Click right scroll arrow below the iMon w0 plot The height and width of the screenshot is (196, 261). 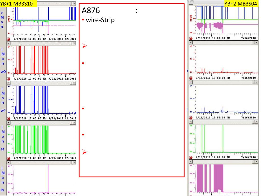click(74, 83)
